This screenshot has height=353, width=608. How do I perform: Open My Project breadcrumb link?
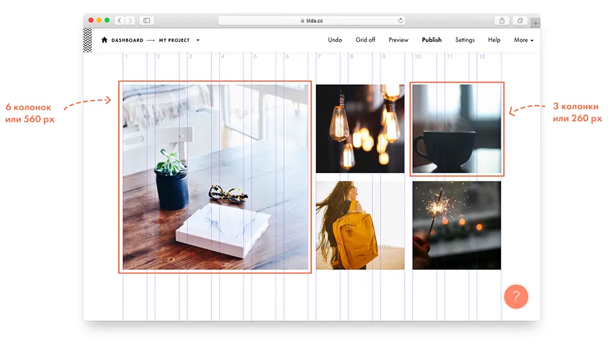pyautogui.click(x=174, y=41)
